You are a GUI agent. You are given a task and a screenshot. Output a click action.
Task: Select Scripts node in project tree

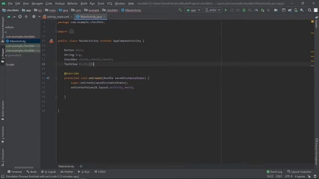[x=10, y=65]
